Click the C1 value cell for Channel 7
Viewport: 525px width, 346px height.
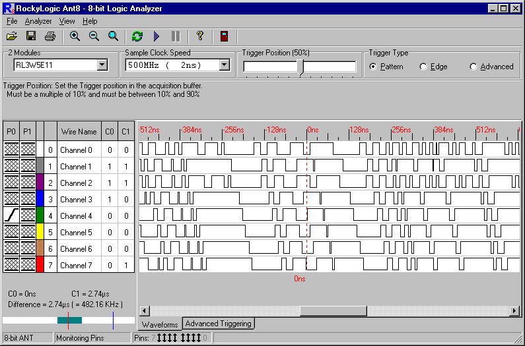(126, 266)
